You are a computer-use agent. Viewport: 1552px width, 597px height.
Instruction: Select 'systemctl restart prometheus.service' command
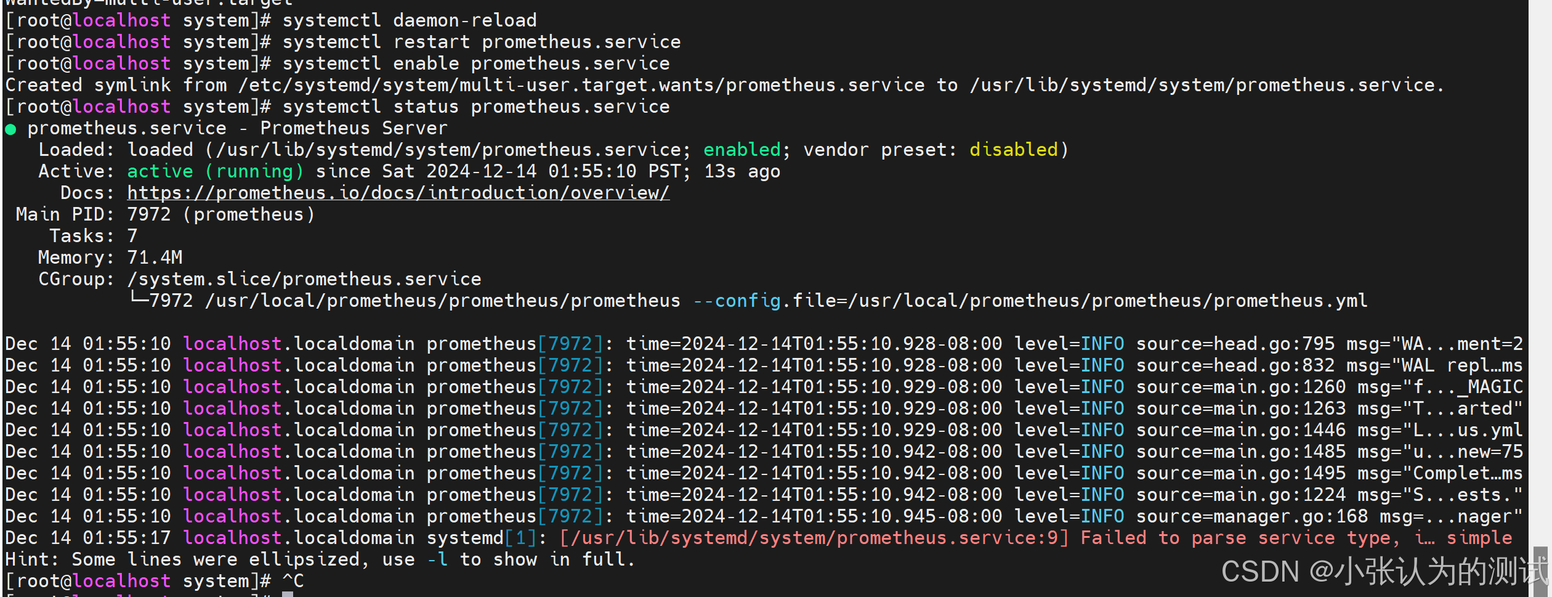482,42
